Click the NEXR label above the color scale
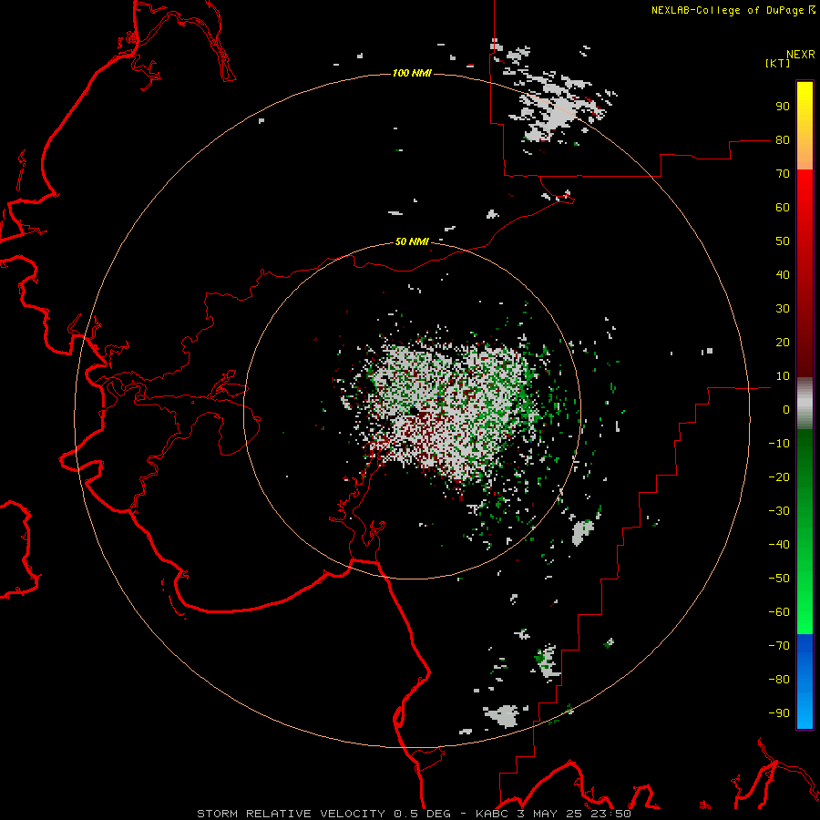 [x=801, y=55]
